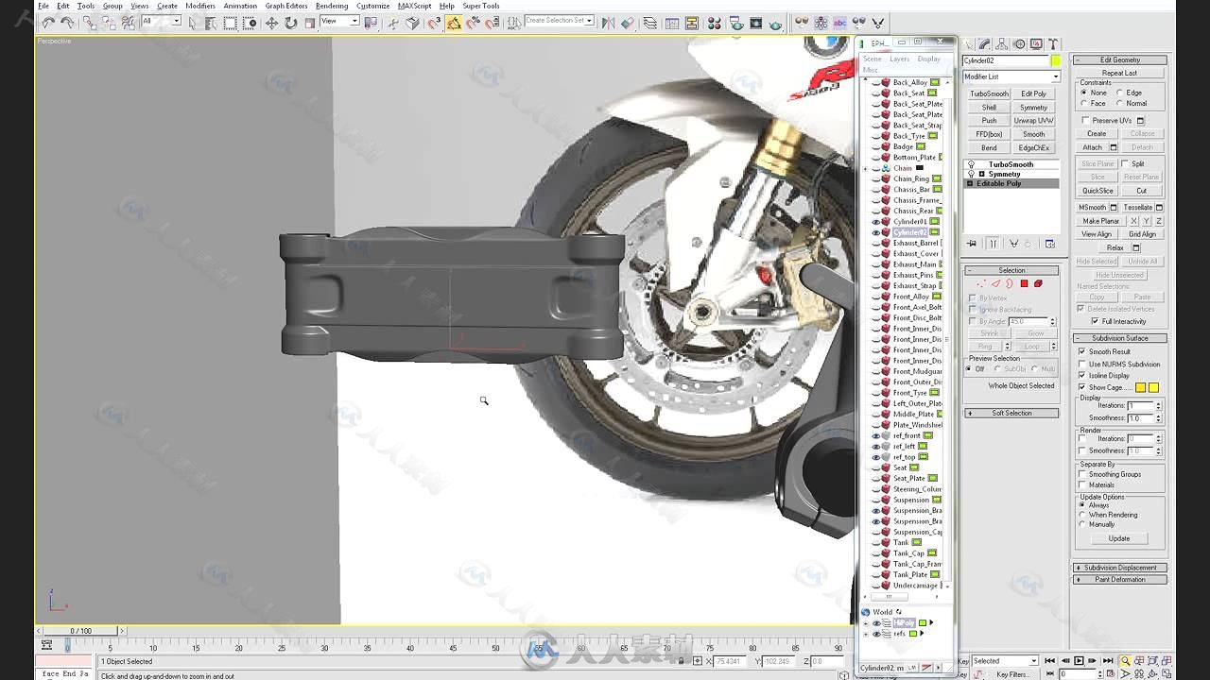Open the Modifier List dropdown
The height and width of the screenshot is (680, 1210).
(1011, 76)
